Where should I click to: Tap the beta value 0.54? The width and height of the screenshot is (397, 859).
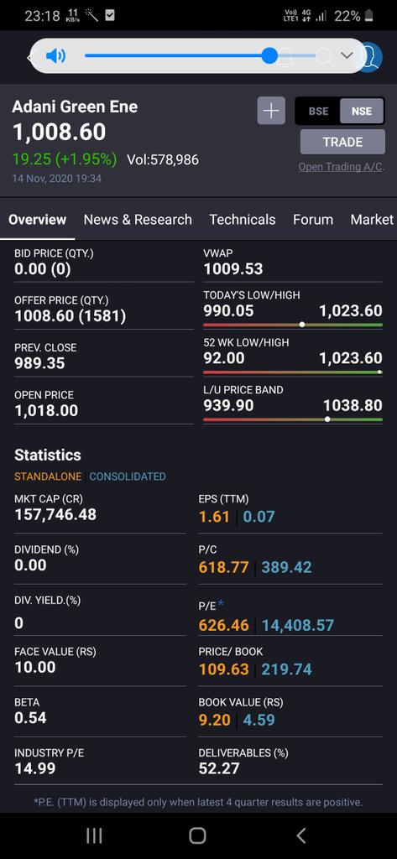[x=31, y=717]
